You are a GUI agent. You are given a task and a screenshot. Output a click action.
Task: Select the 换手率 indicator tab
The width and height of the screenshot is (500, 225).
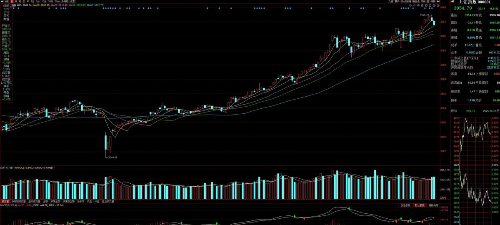[x=80, y=201]
